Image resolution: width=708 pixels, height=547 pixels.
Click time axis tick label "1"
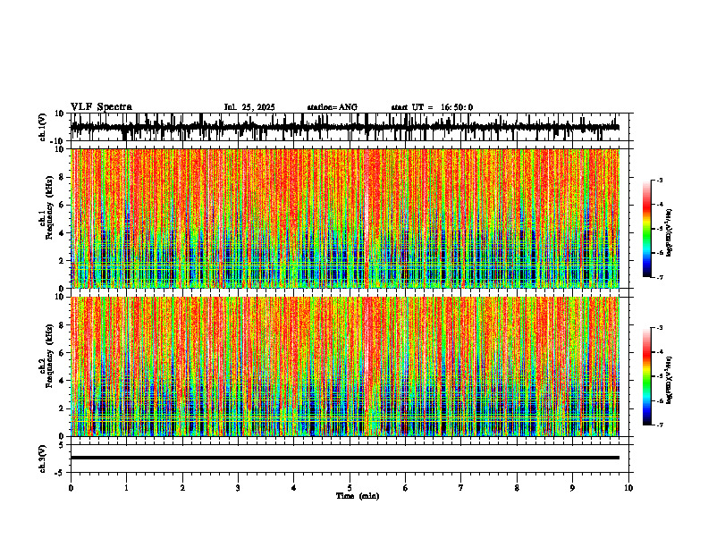(x=126, y=488)
